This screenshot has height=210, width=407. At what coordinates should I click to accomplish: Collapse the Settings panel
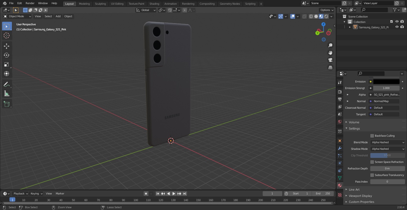[x=354, y=129]
